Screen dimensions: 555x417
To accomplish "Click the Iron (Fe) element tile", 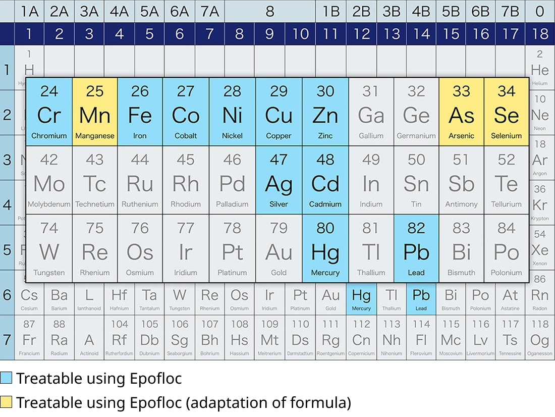I will 140,112.
